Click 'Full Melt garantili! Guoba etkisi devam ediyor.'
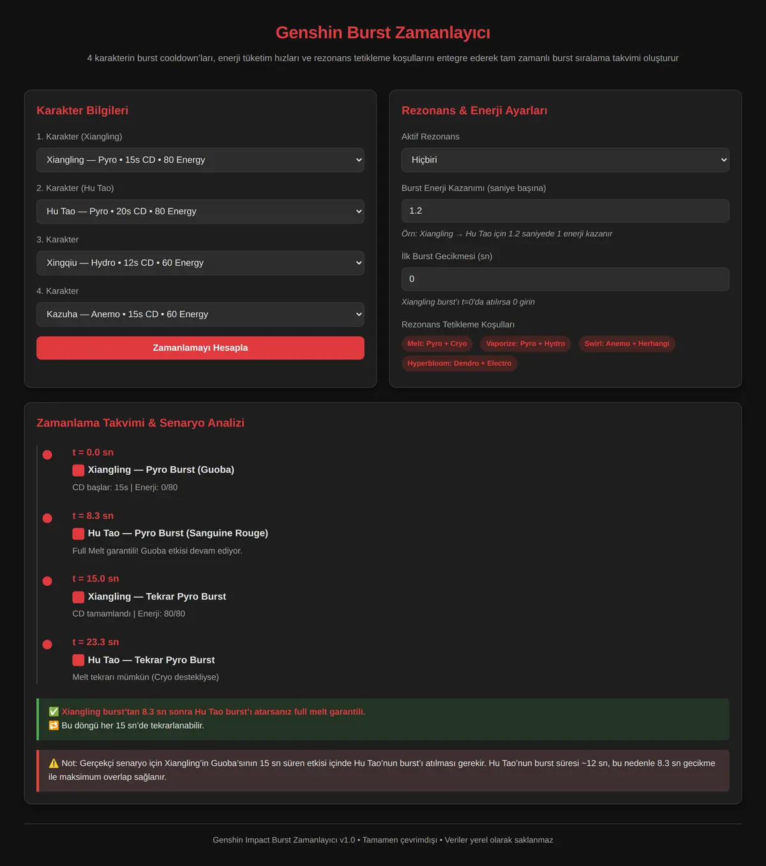This screenshot has height=866, width=766. [157, 551]
